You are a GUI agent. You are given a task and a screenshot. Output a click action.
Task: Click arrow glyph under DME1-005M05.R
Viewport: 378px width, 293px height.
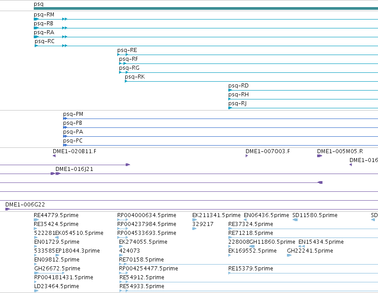pos(320,156)
